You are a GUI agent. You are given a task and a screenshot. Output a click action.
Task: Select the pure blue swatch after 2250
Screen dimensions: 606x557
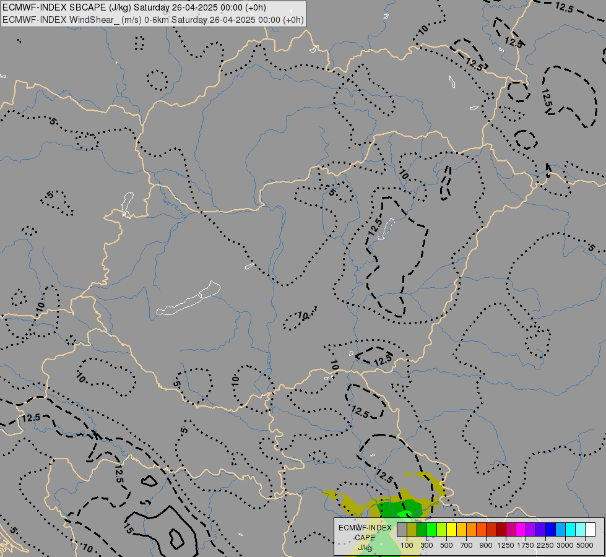[551, 530]
